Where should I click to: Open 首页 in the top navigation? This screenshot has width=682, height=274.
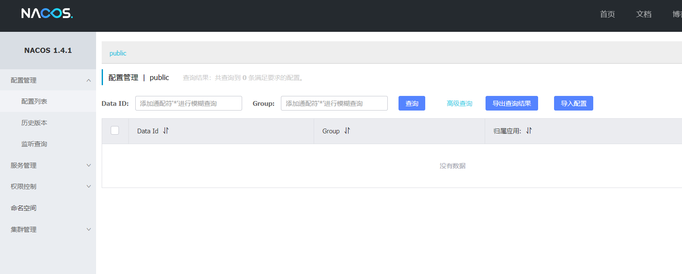pos(607,14)
